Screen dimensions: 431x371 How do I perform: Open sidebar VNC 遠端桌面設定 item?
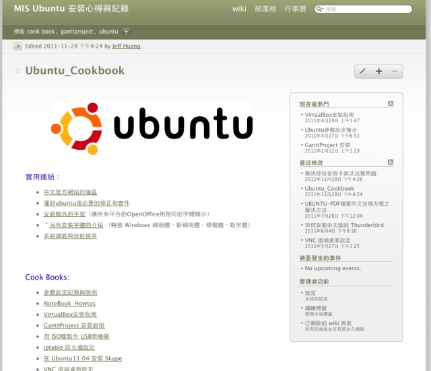pyautogui.click(x=328, y=240)
